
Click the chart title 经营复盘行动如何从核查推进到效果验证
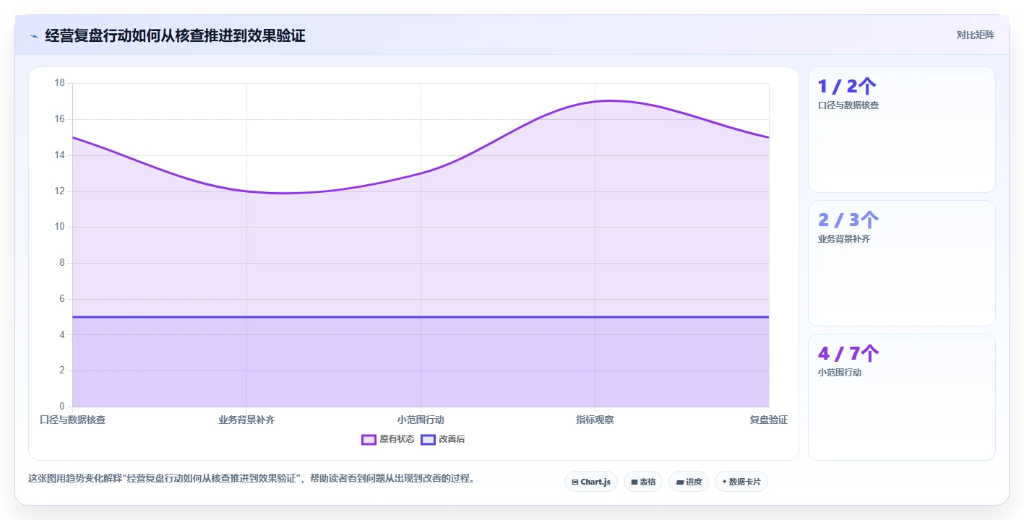click(x=175, y=35)
